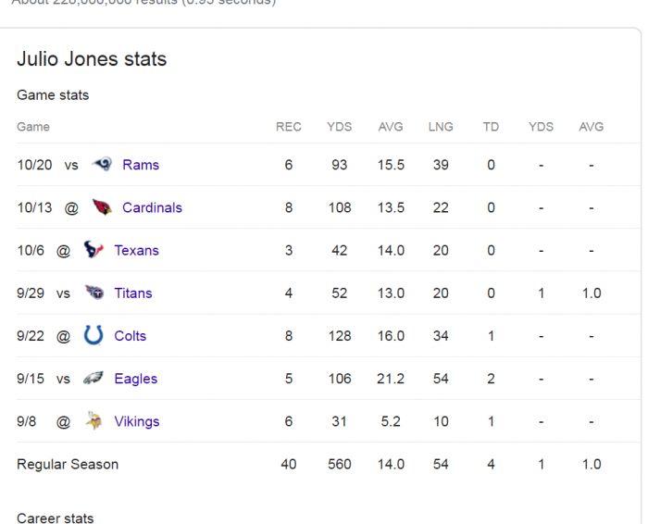Open the Rams team link

(141, 165)
